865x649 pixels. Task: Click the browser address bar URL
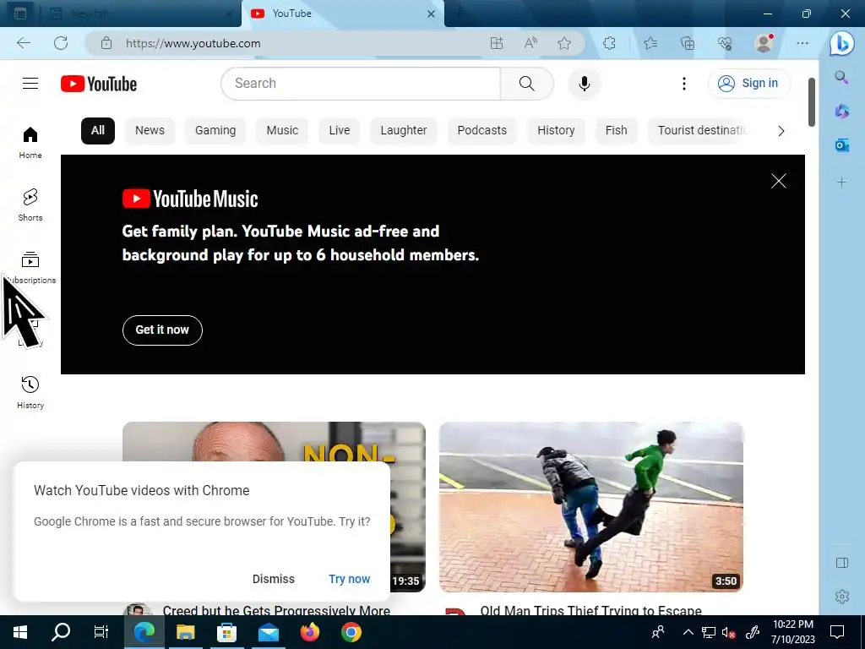[x=193, y=43]
